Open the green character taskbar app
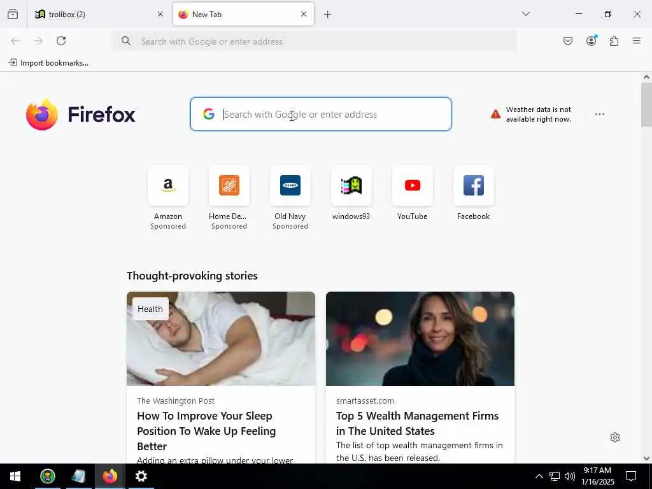Screen dimensions: 652x489 (48, 476)
